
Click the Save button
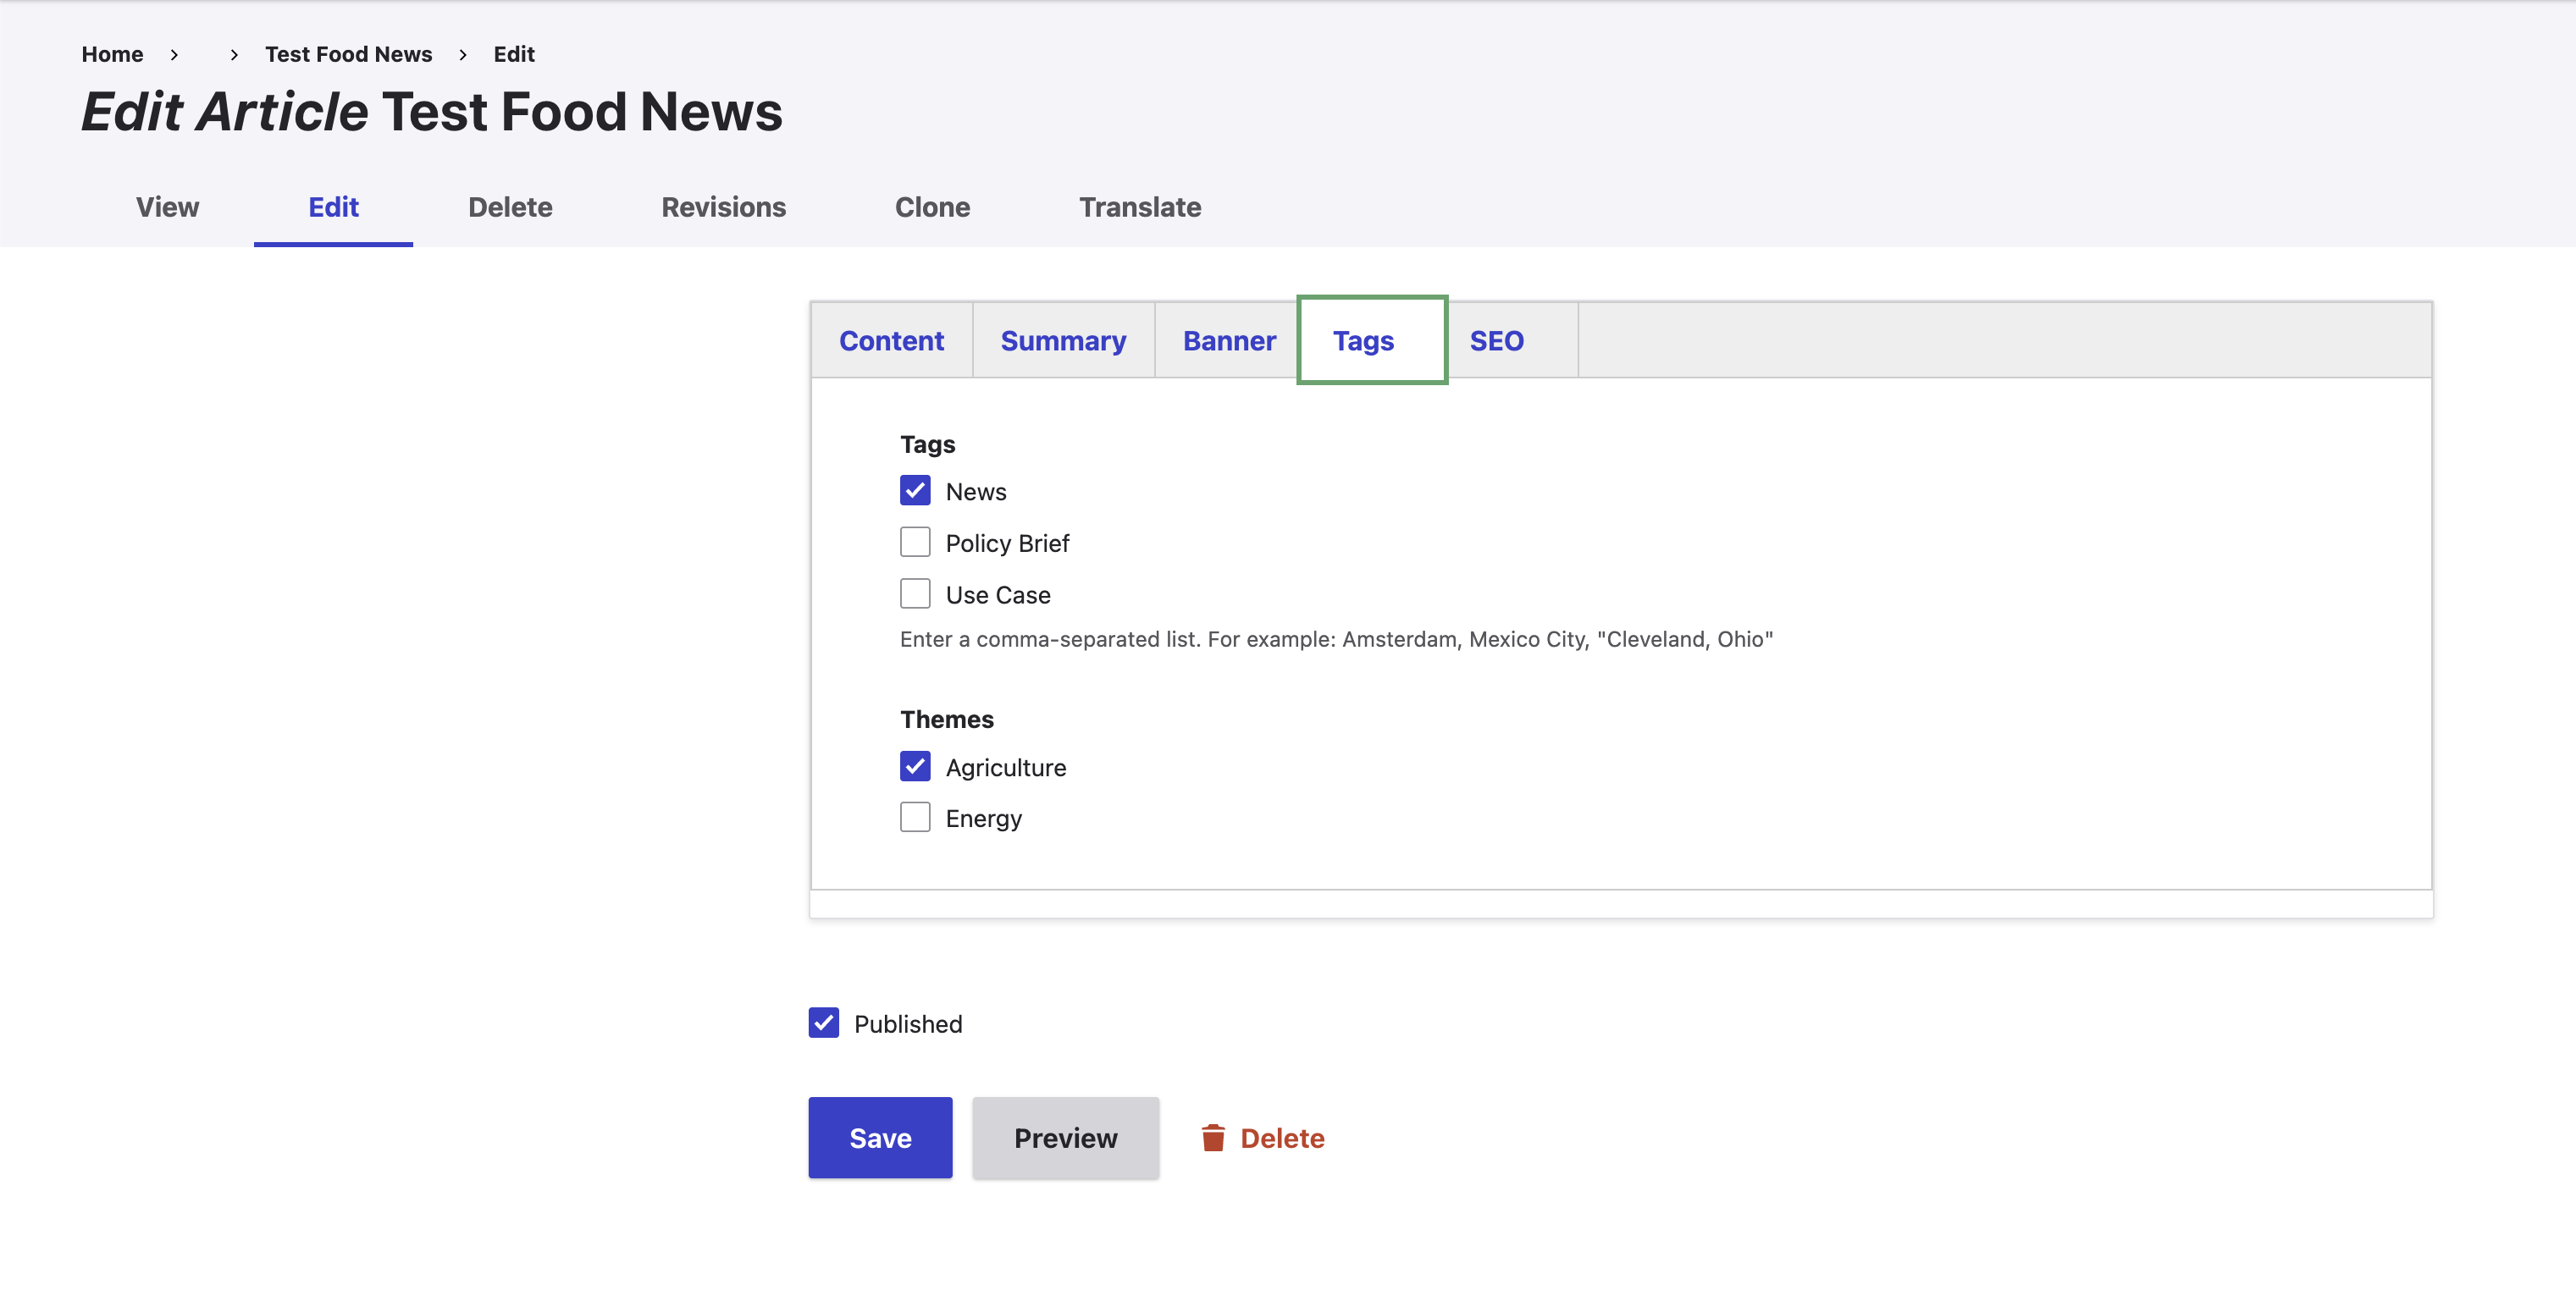(880, 1138)
